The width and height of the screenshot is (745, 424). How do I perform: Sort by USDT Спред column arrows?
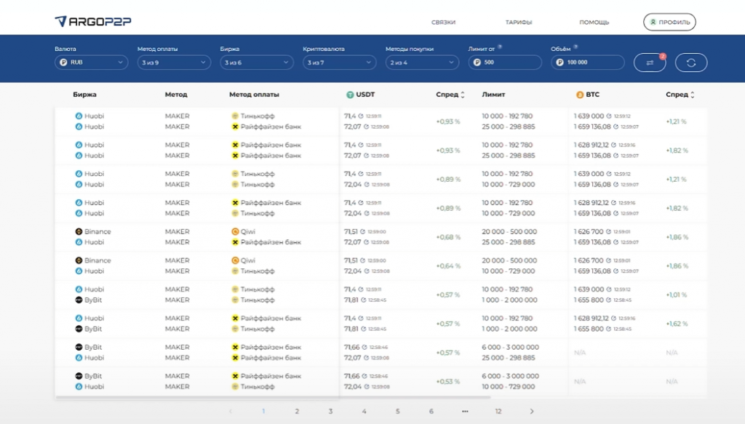click(463, 95)
